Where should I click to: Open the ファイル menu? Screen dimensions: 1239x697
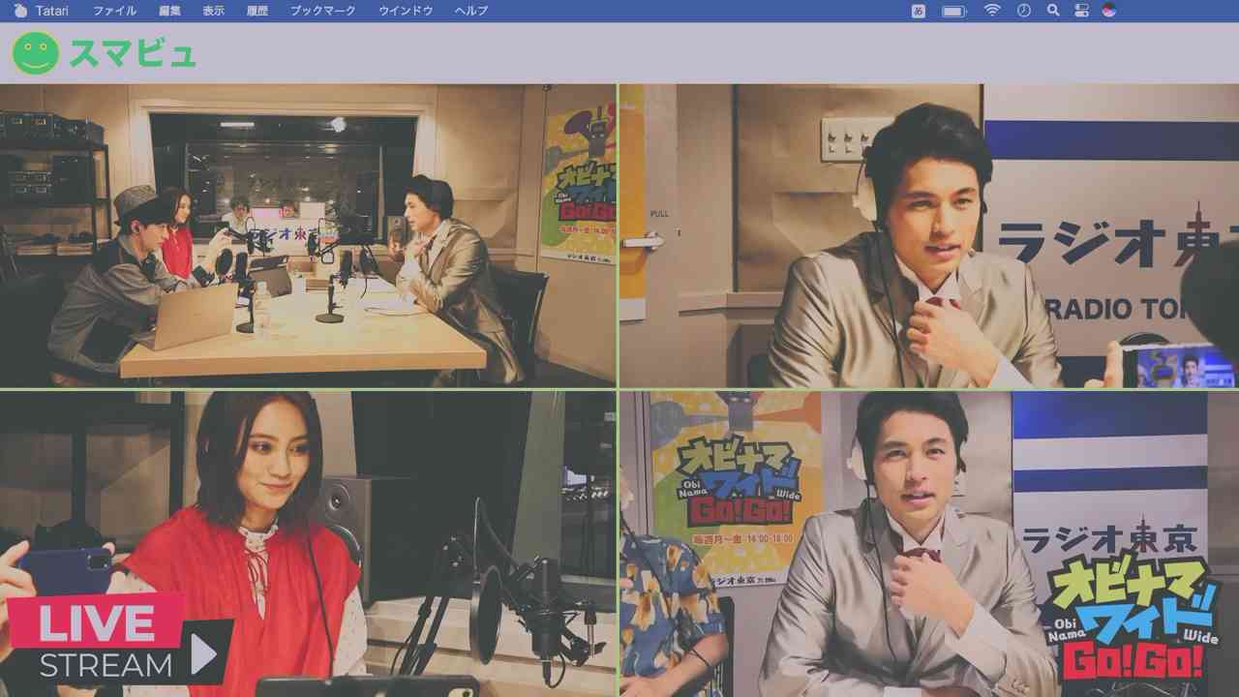pos(114,11)
